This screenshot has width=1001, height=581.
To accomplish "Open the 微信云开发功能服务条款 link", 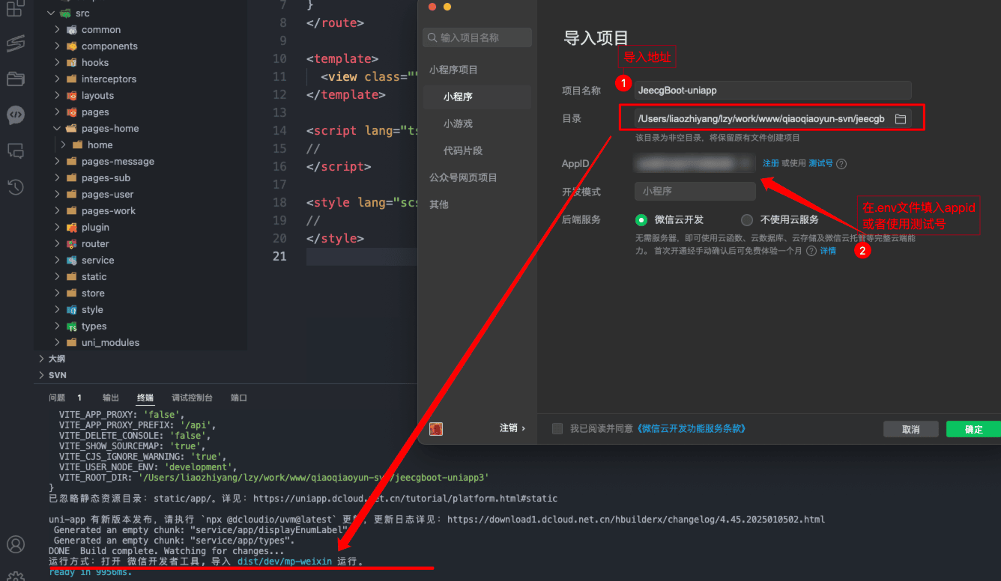I will (x=691, y=429).
